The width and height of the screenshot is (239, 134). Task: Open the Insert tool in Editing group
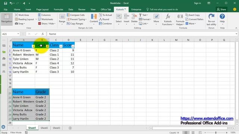(126, 19)
